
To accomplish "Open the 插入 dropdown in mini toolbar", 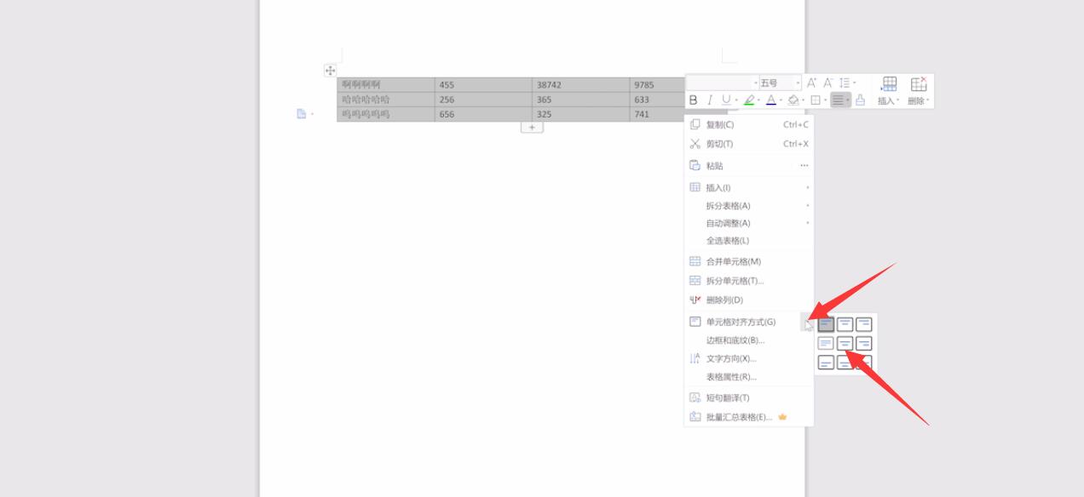I will pos(889,100).
